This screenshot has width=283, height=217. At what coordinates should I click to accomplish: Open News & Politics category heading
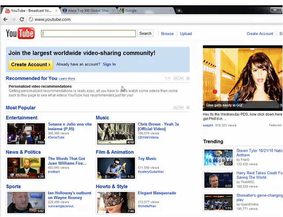[x=23, y=152]
